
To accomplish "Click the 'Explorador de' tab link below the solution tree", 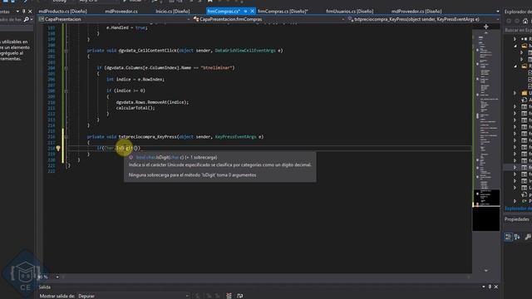I will click(518, 208).
